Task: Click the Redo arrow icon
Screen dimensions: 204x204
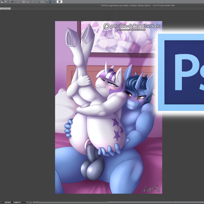Action: [x=16, y=2]
